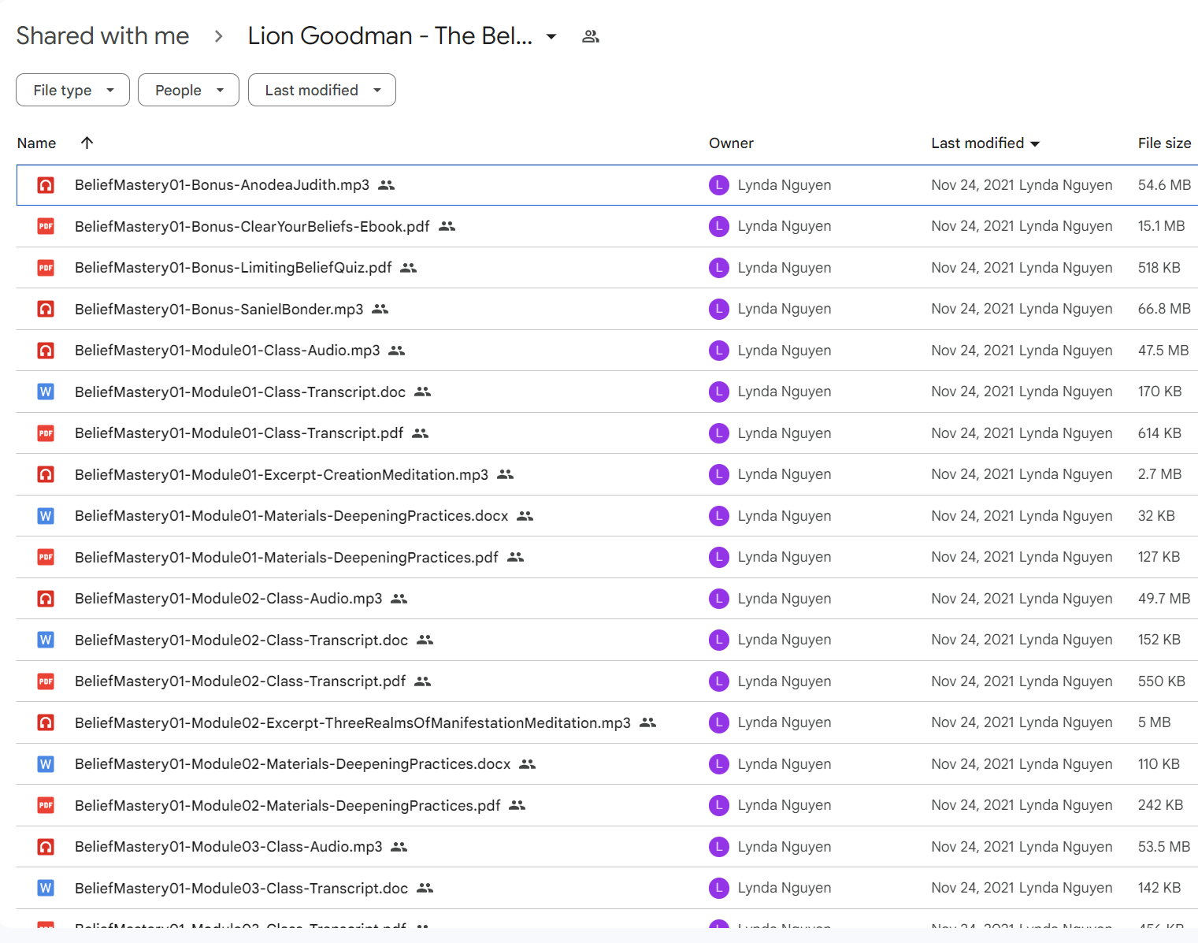Viewport: 1198px width, 943px height.
Task: Click audio icon of Module01-Excerpt-CreationMeditation.mp3
Action: (46, 474)
